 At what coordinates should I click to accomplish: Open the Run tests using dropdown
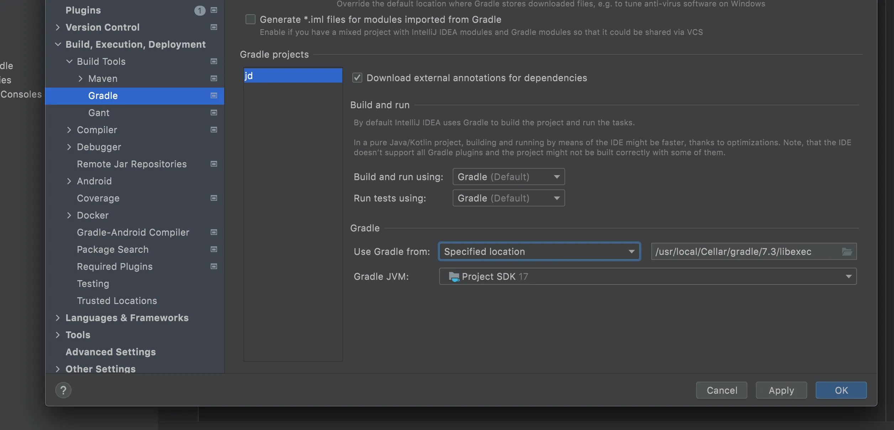coord(508,198)
